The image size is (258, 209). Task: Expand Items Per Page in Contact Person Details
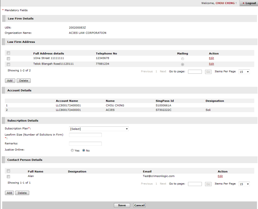[244, 184]
